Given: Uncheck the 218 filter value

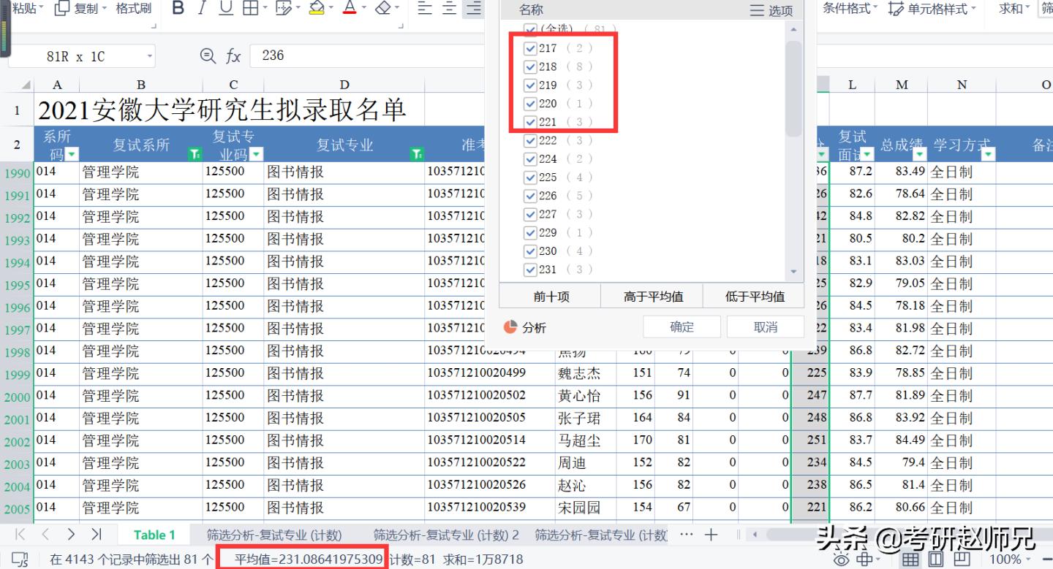Looking at the screenshot, I should pos(531,66).
